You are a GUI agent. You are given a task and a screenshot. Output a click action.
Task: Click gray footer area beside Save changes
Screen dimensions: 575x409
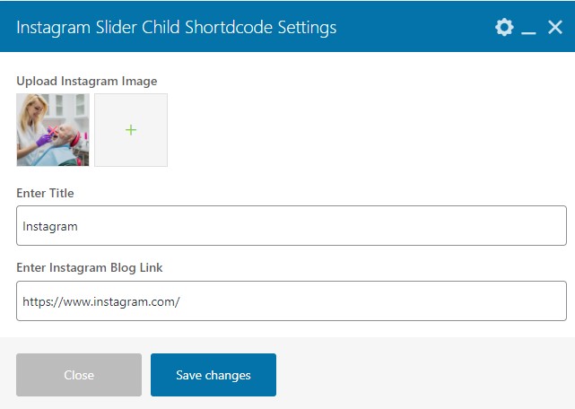[x=422, y=375]
